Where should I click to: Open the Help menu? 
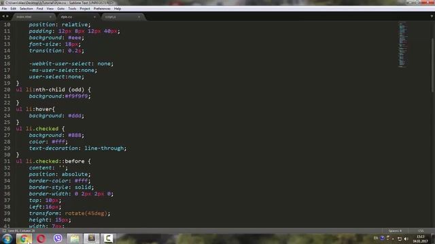tap(118, 9)
